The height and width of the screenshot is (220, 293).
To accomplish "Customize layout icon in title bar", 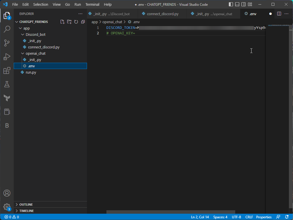I will coord(250,4).
